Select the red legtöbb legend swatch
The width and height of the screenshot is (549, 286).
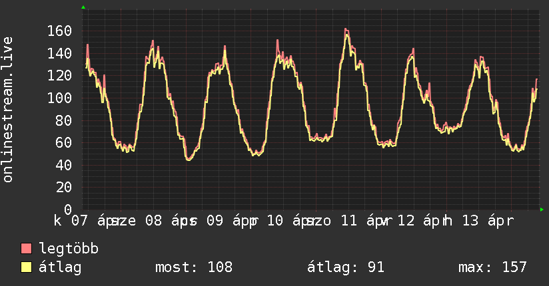(x=27, y=249)
